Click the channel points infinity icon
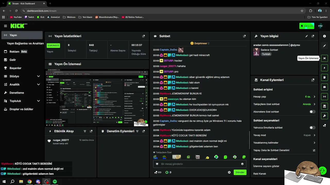 (158, 172)
